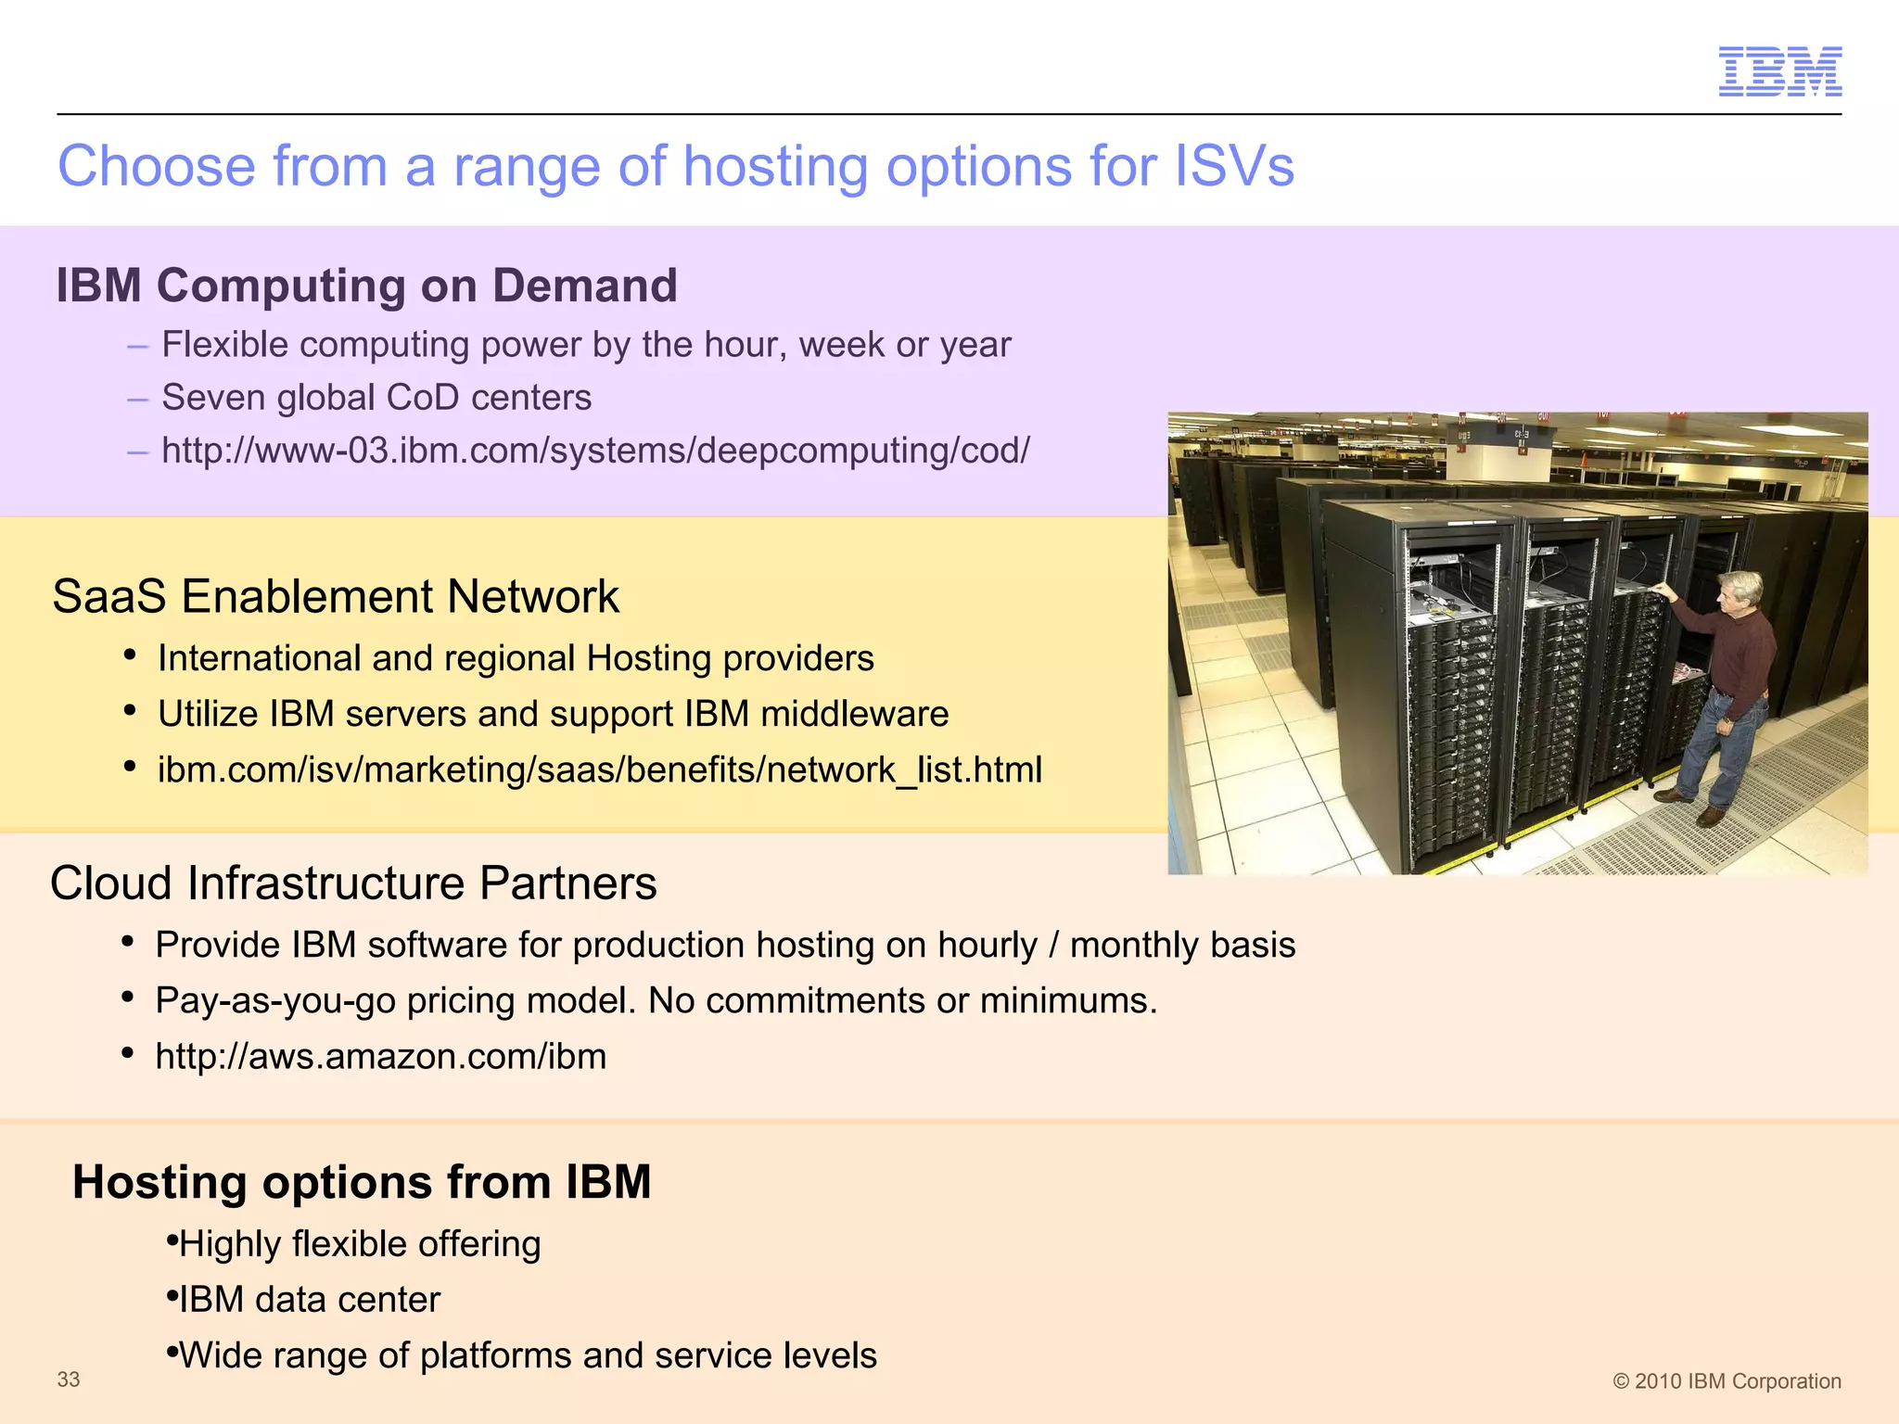This screenshot has width=1899, height=1424.
Task: Click the IBM logo in the header
Action: [x=1780, y=71]
